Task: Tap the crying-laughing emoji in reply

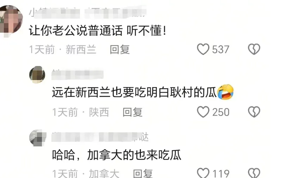Action: pos(225,92)
